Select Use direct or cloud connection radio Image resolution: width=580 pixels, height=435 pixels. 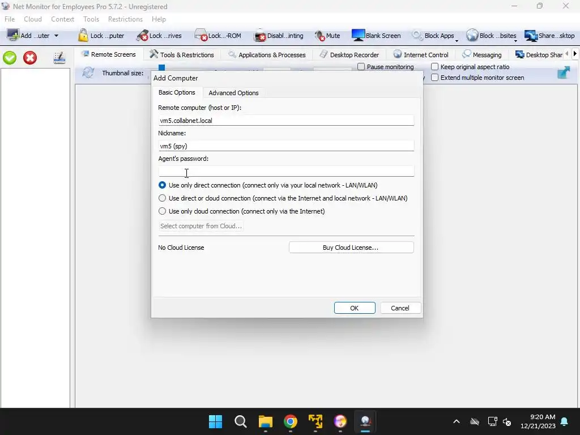click(x=162, y=198)
